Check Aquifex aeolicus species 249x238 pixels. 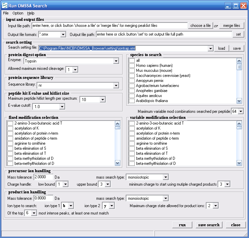132,96
